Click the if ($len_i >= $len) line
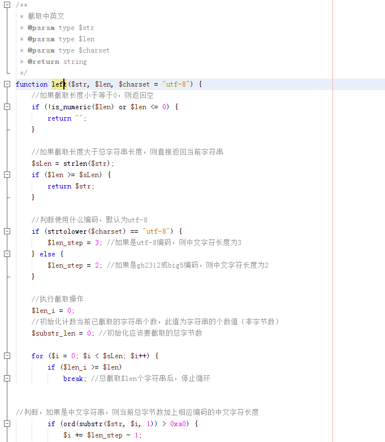Viewport: 385px width, 442px height. [x=84, y=367]
